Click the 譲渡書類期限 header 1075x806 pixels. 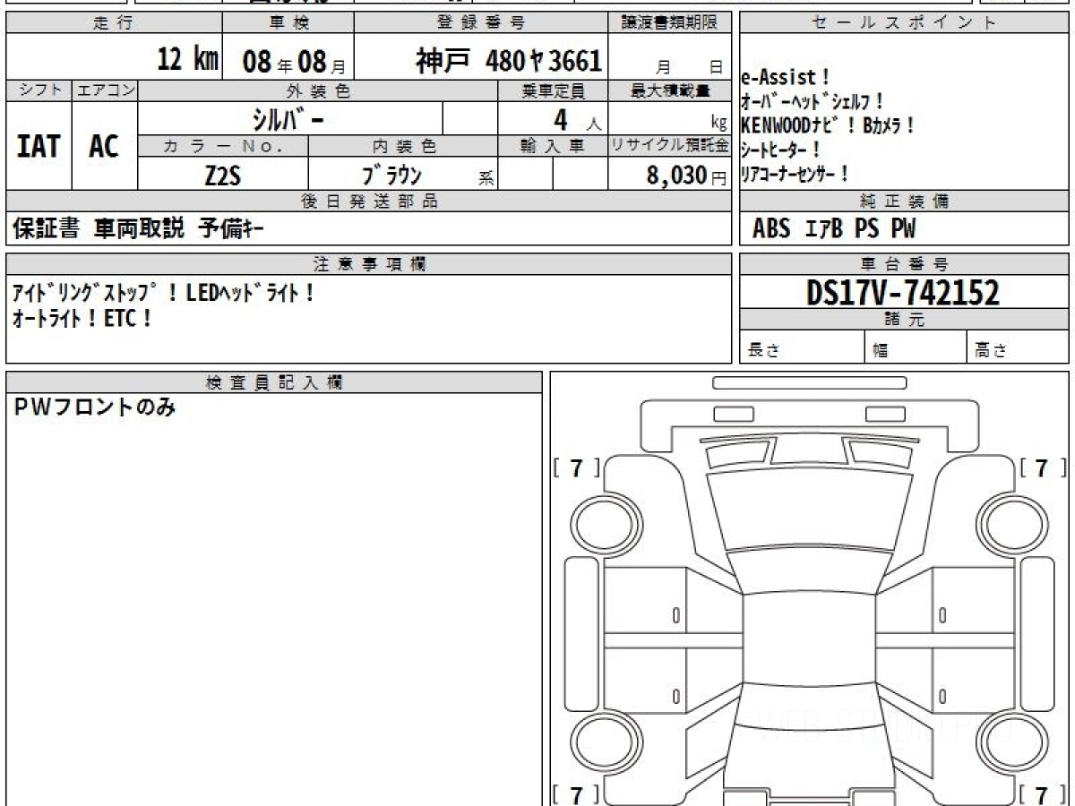pyautogui.click(x=670, y=23)
